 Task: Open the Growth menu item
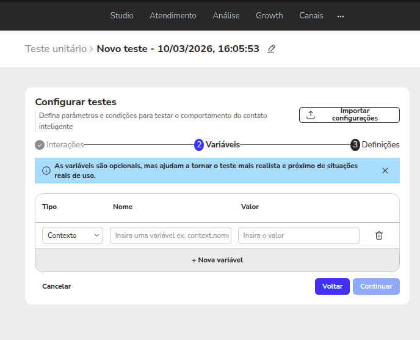pyautogui.click(x=269, y=15)
